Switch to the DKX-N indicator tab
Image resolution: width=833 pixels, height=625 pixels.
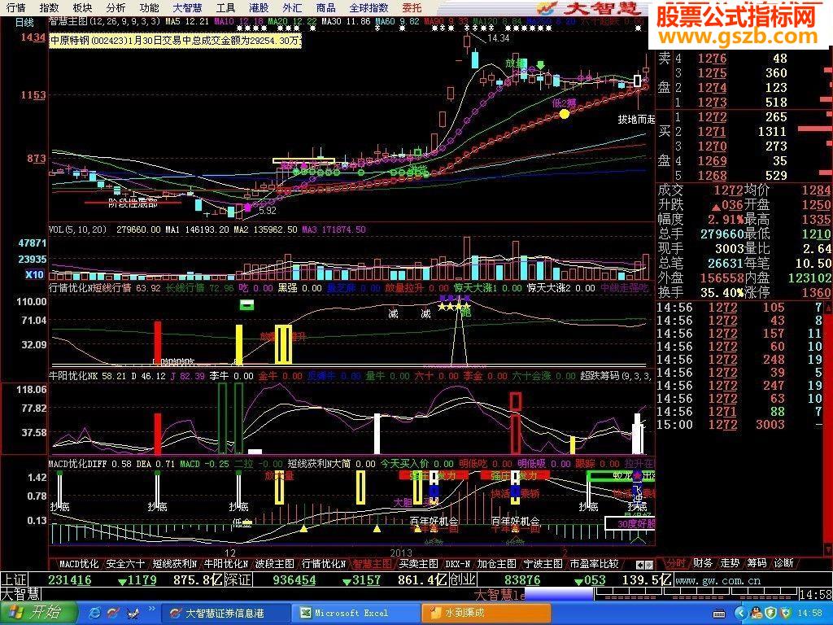coord(457,563)
